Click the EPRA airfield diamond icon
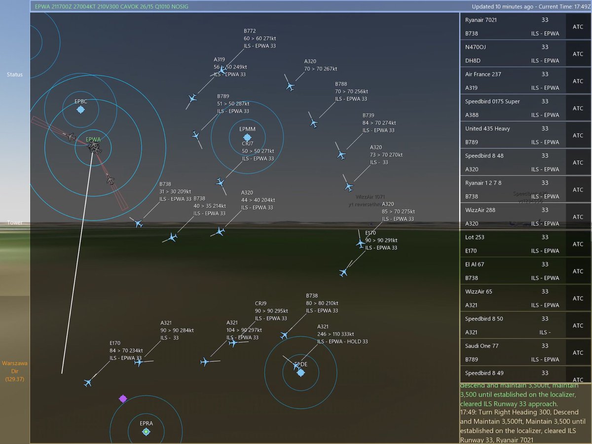The image size is (592, 444). [146, 431]
